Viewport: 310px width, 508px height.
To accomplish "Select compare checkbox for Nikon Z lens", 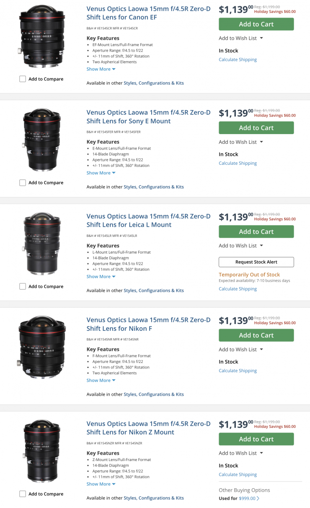I will click(x=23, y=494).
